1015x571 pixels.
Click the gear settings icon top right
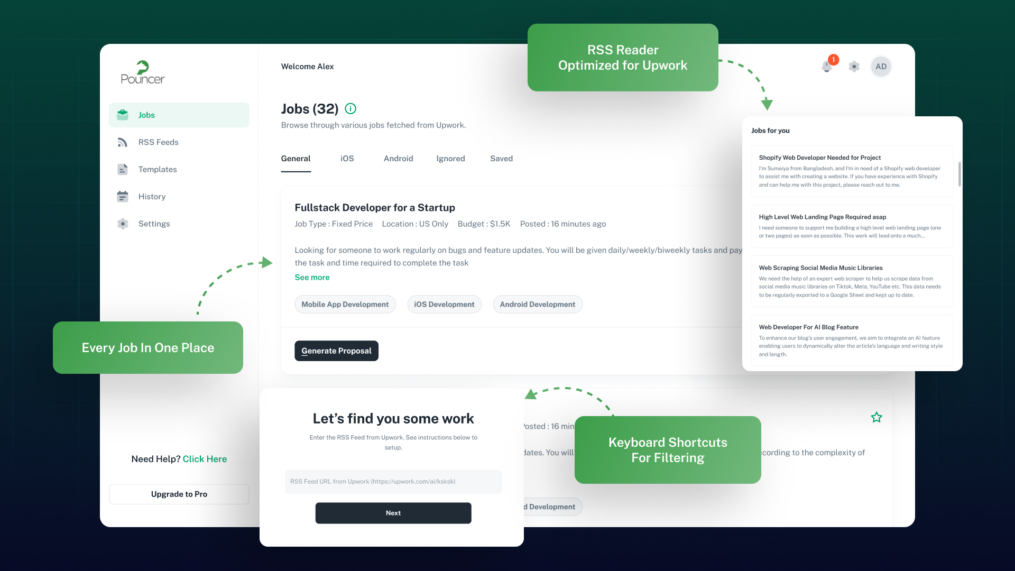click(854, 66)
